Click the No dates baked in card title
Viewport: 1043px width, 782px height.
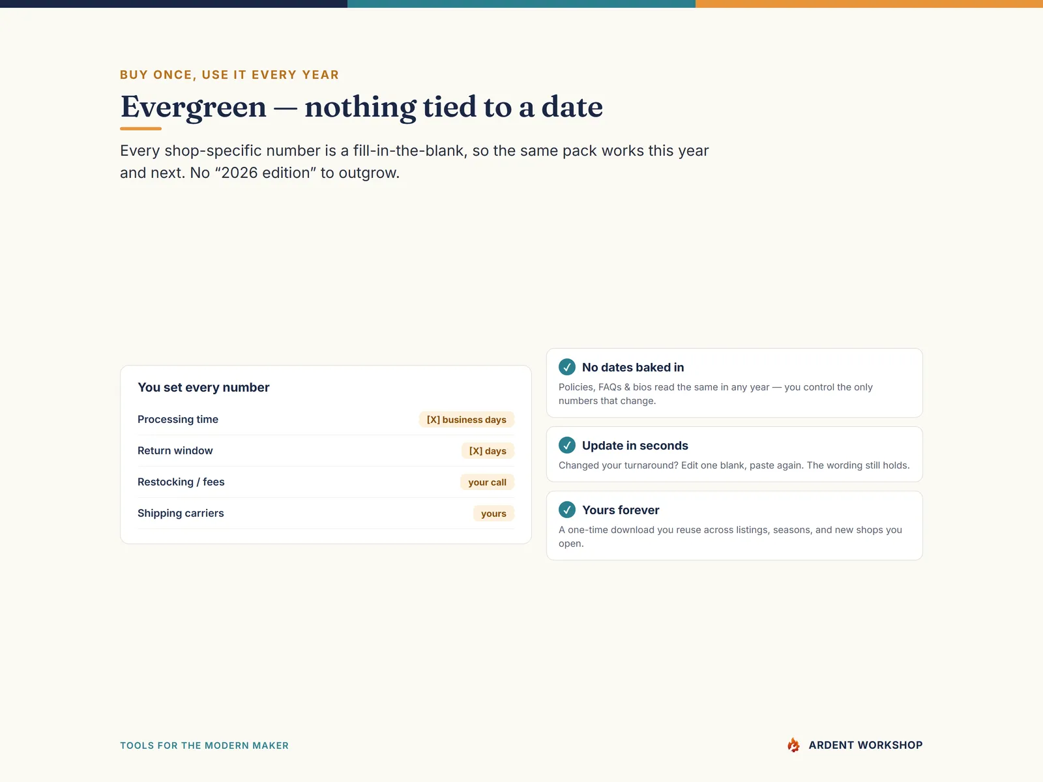point(633,367)
